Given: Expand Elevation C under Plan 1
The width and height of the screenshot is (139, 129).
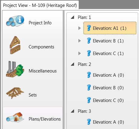Looking at the screenshot, I should pyautogui.click(x=80, y=54).
